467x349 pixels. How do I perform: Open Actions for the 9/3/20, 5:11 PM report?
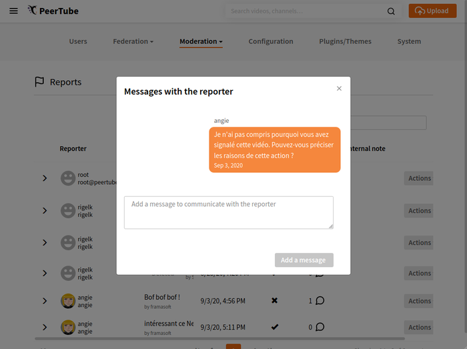(418, 327)
